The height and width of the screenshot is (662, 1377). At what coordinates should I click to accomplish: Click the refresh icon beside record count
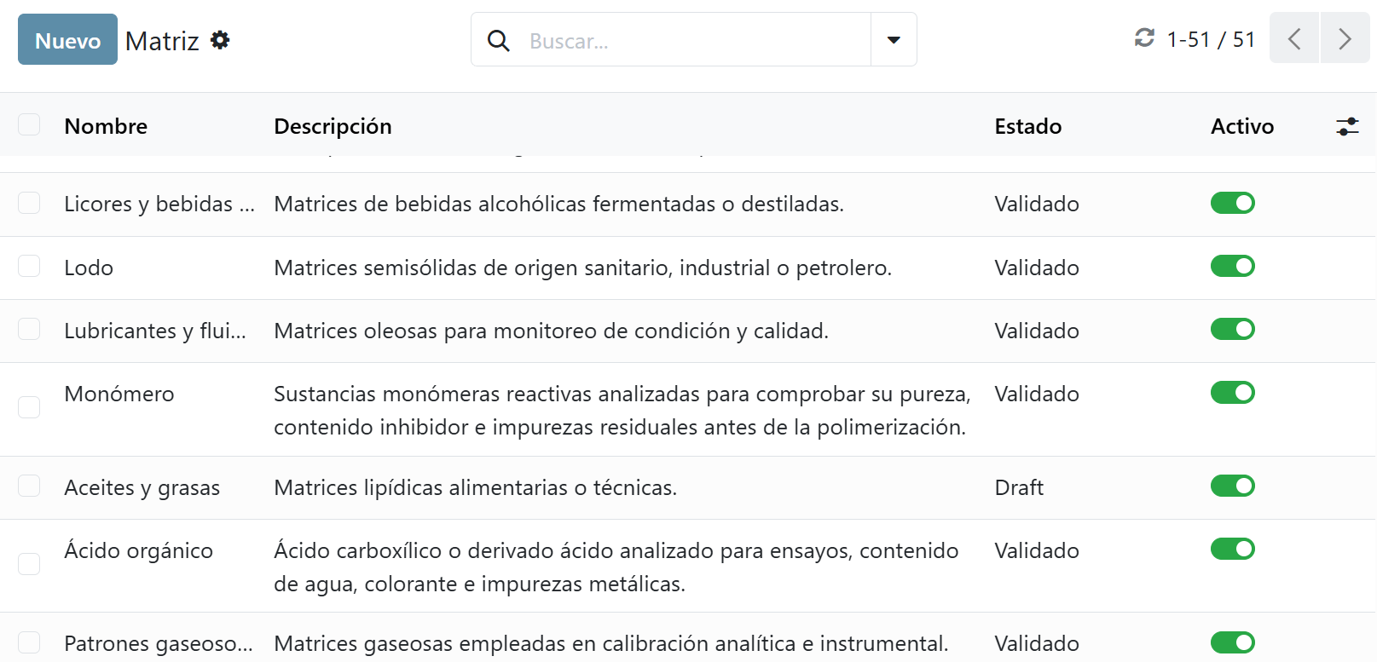(1144, 38)
